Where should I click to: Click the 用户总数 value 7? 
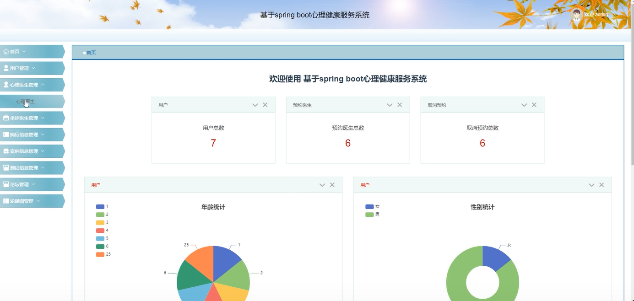click(213, 143)
